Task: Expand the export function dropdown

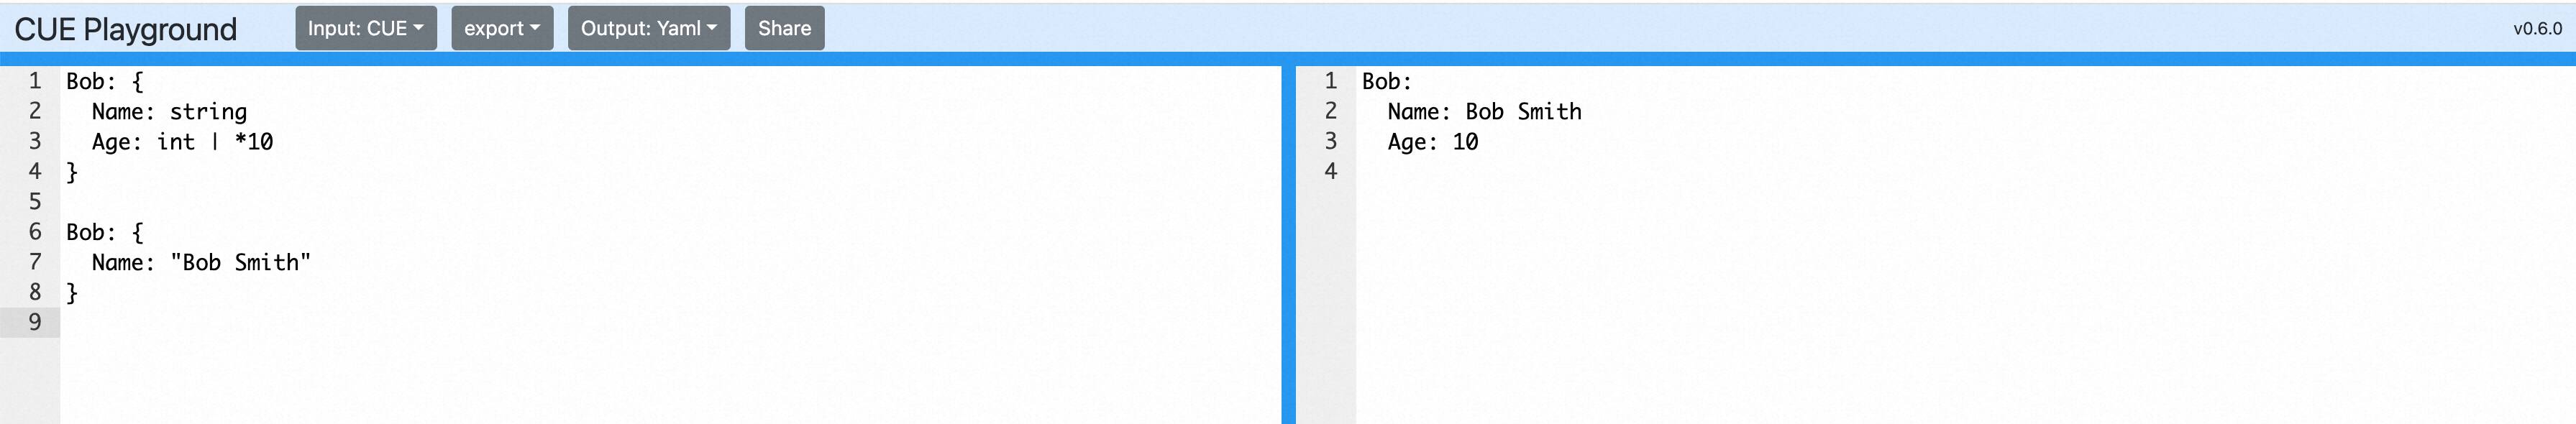Action: point(501,28)
